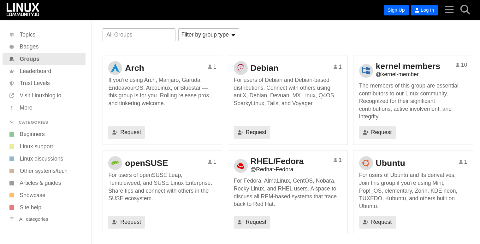The width and height of the screenshot is (480, 244).
Task: Open the Articles & guides category
Action: pyautogui.click(x=44, y=183)
